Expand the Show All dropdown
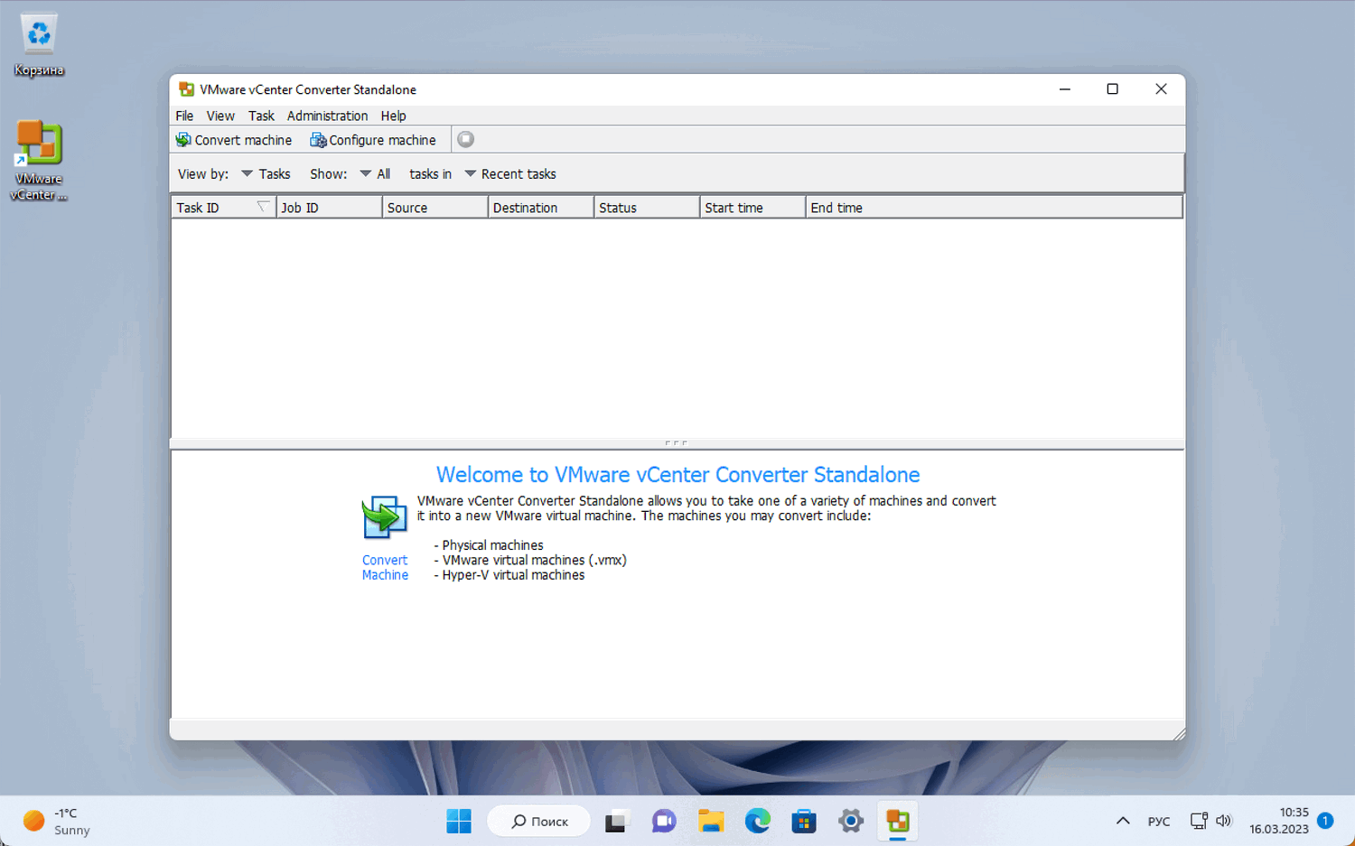Viewport: 1355px width, 846px height. coord(375,174)
